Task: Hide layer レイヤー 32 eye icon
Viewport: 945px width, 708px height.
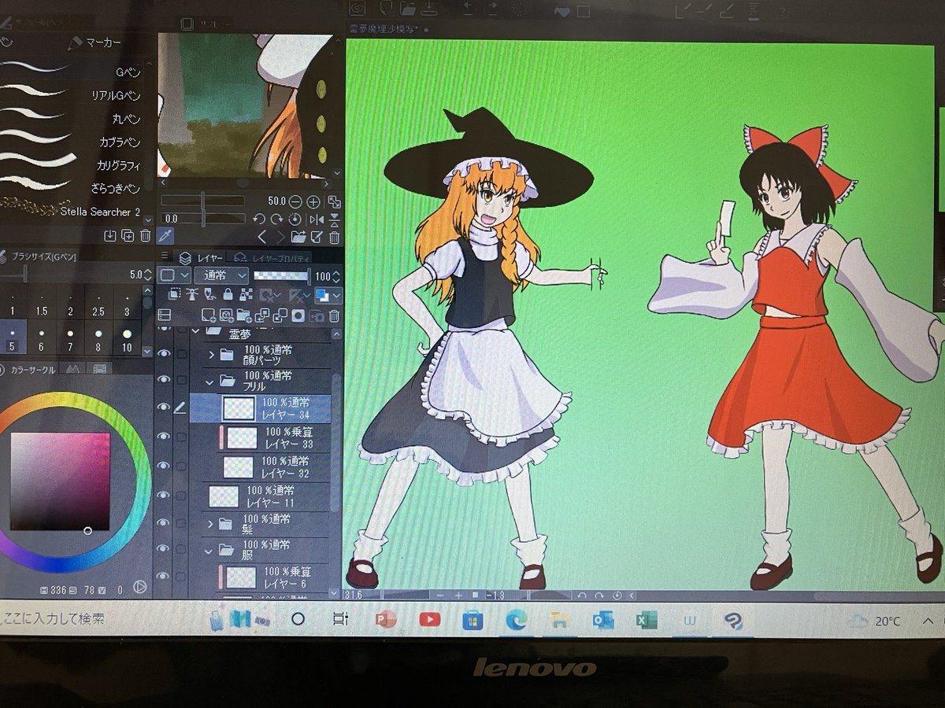Action: coord(165,465)
